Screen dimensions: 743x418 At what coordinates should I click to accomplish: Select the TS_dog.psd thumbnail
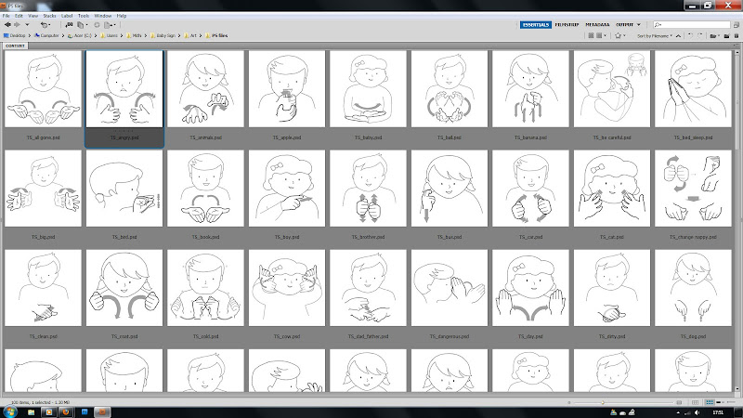(693, 288)
